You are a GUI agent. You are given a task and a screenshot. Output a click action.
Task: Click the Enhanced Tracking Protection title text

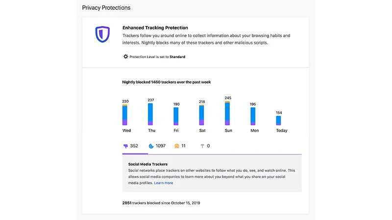click(x=155, y=28)
